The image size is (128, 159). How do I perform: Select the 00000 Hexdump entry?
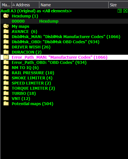(64, 21)
